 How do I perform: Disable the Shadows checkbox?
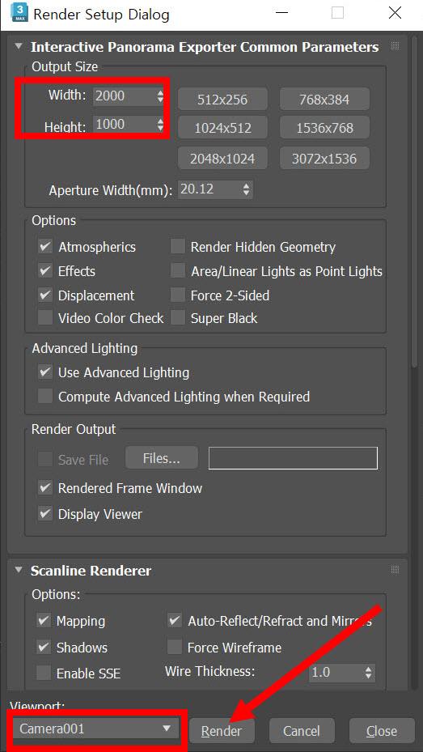tap(44, 648)
